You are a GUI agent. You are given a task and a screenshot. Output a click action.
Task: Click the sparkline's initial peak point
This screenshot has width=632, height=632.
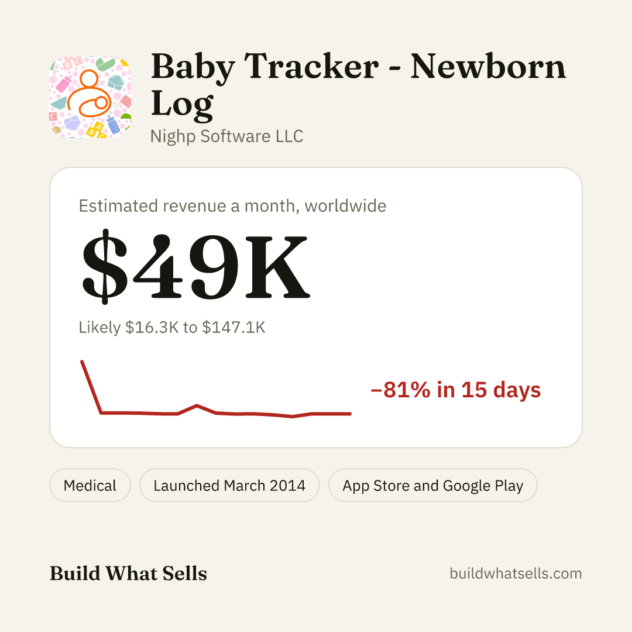[x=83, y=362]
